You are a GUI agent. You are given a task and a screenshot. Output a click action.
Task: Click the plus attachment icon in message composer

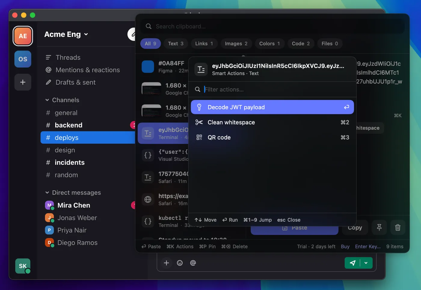(166, 263)
